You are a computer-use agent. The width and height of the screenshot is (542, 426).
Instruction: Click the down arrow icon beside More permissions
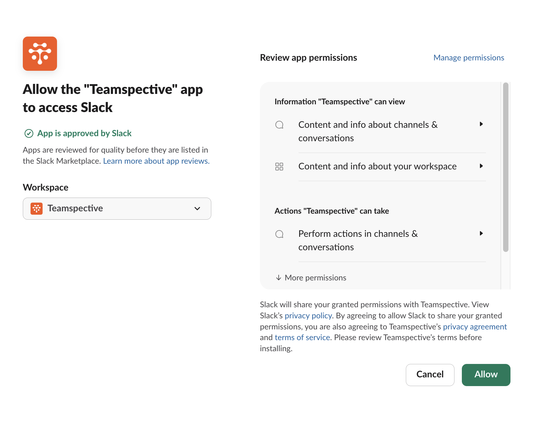(x=278, y=278)
